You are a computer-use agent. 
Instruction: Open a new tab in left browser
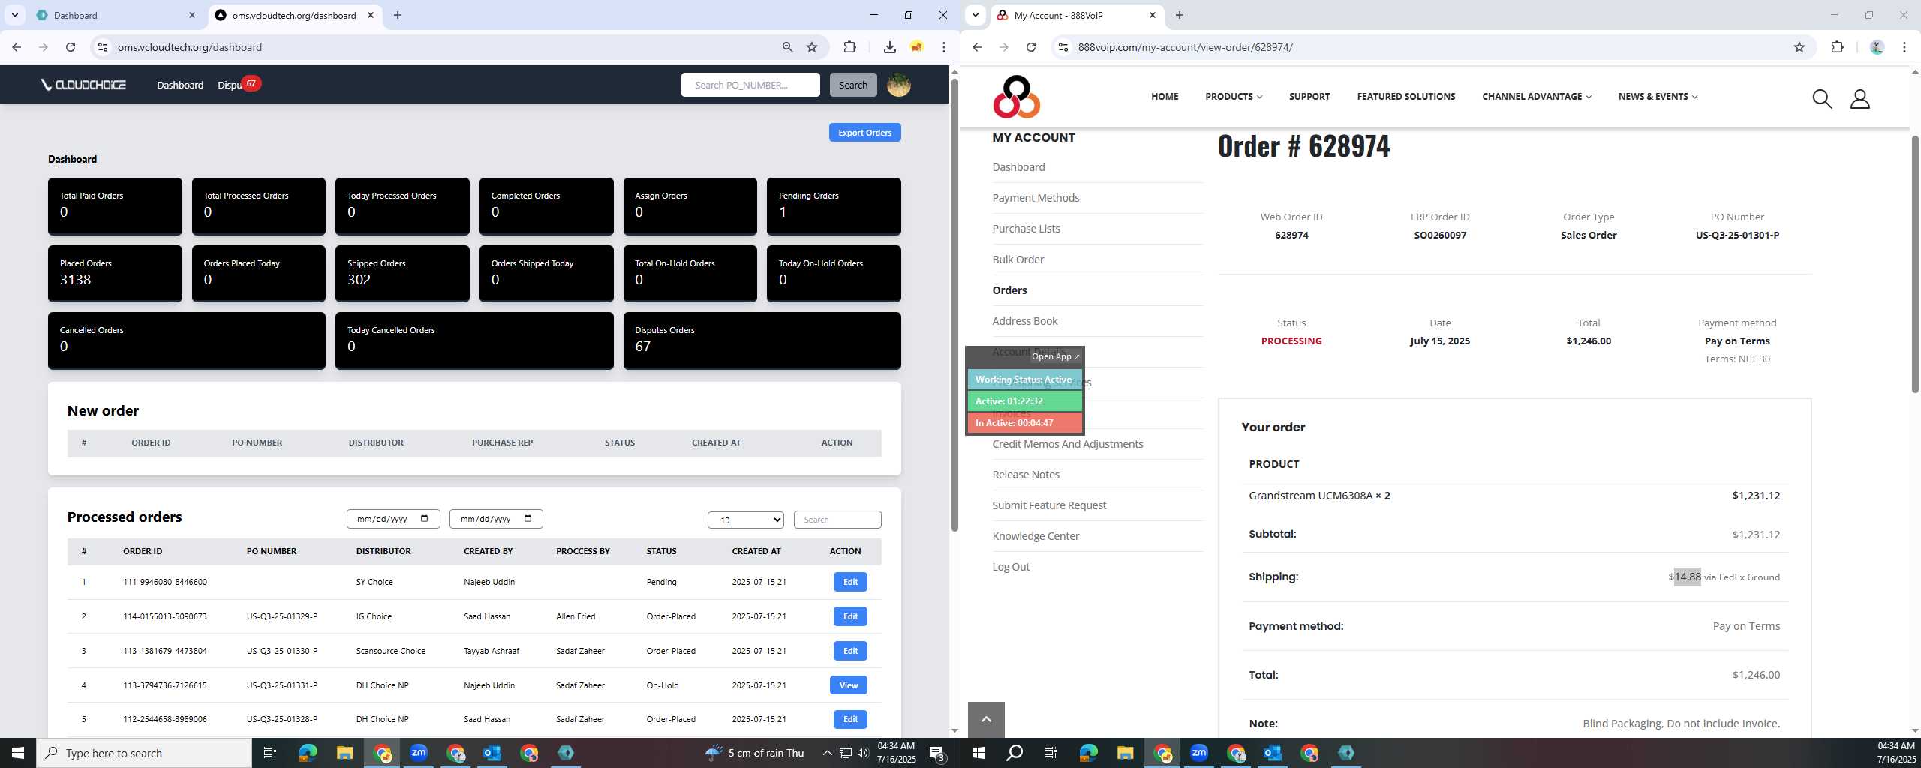(397, 15)
